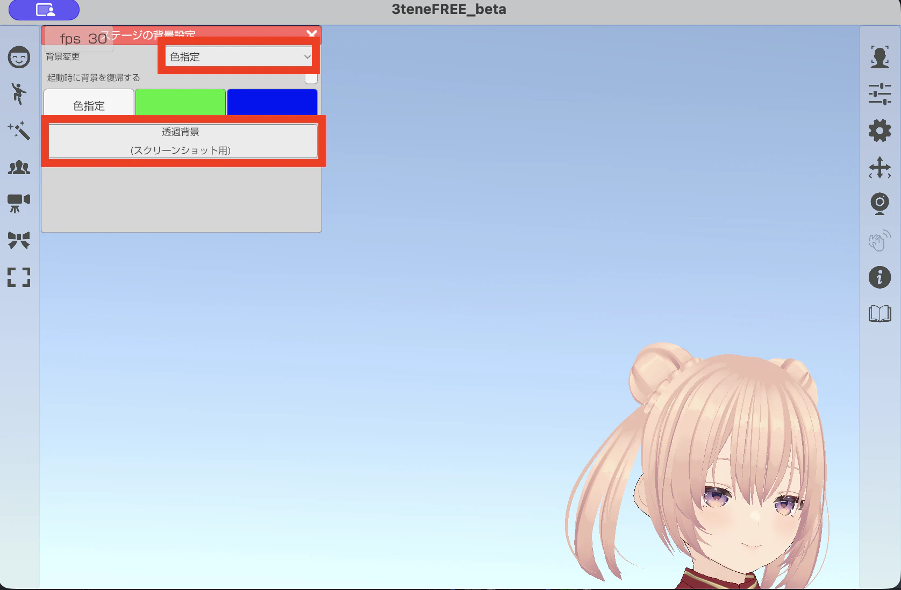Open the information circle icon
Screen dimensions: 901x590
point(879,277)
